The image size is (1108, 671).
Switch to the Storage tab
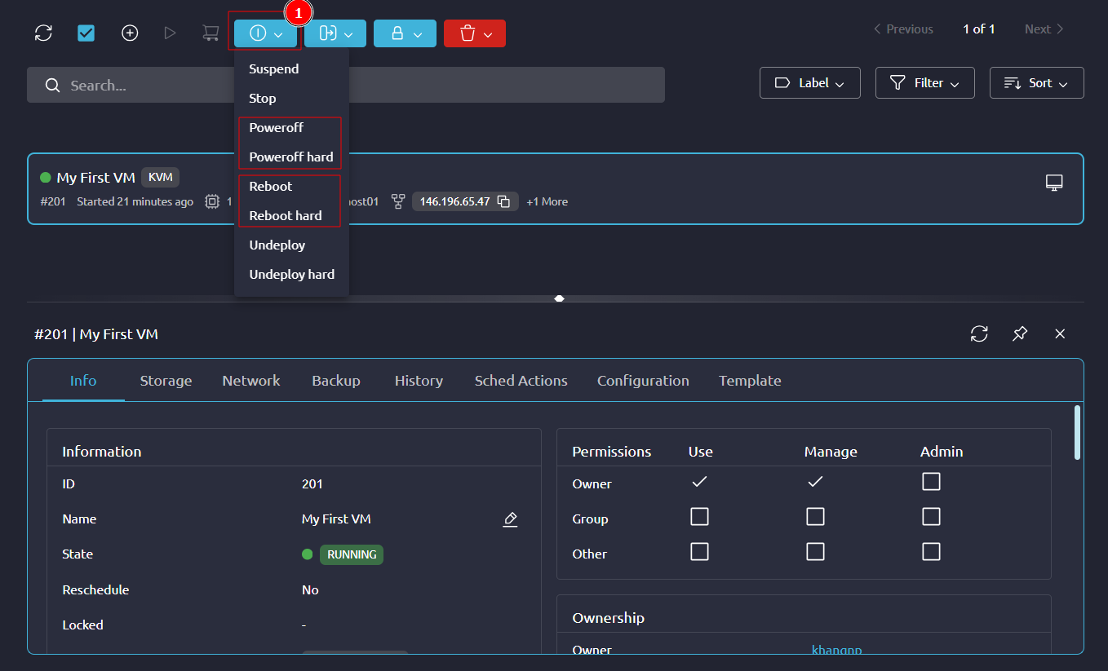[x=166, y=381]
